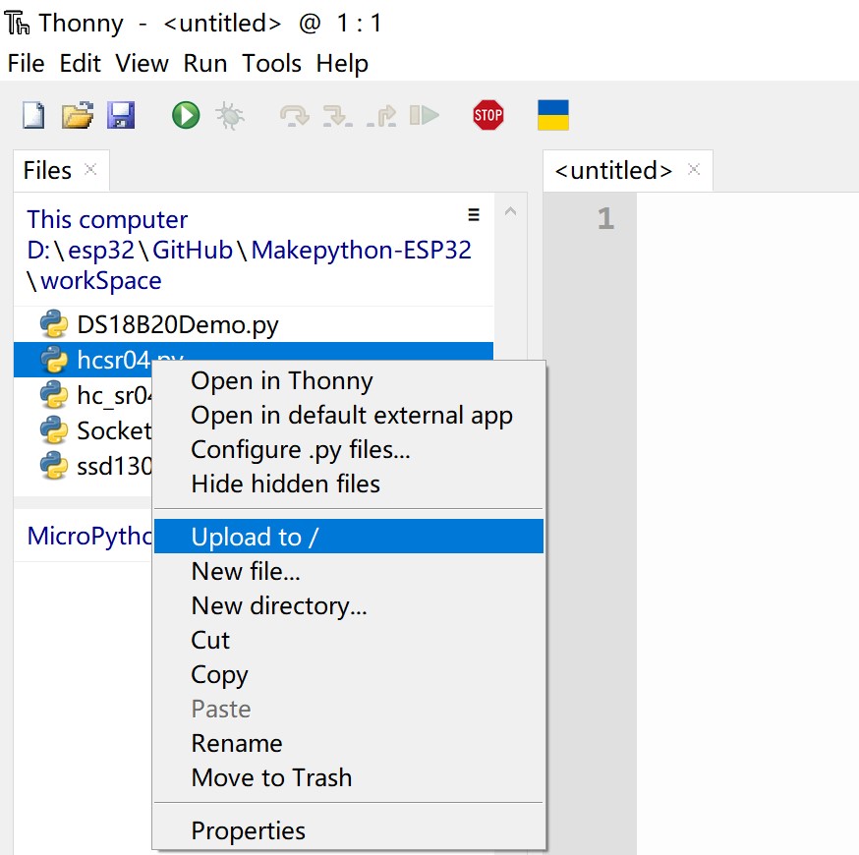Click the Step over icon
Image resolution: width=859 pixels, height=855 pixels.
(295, 116)
